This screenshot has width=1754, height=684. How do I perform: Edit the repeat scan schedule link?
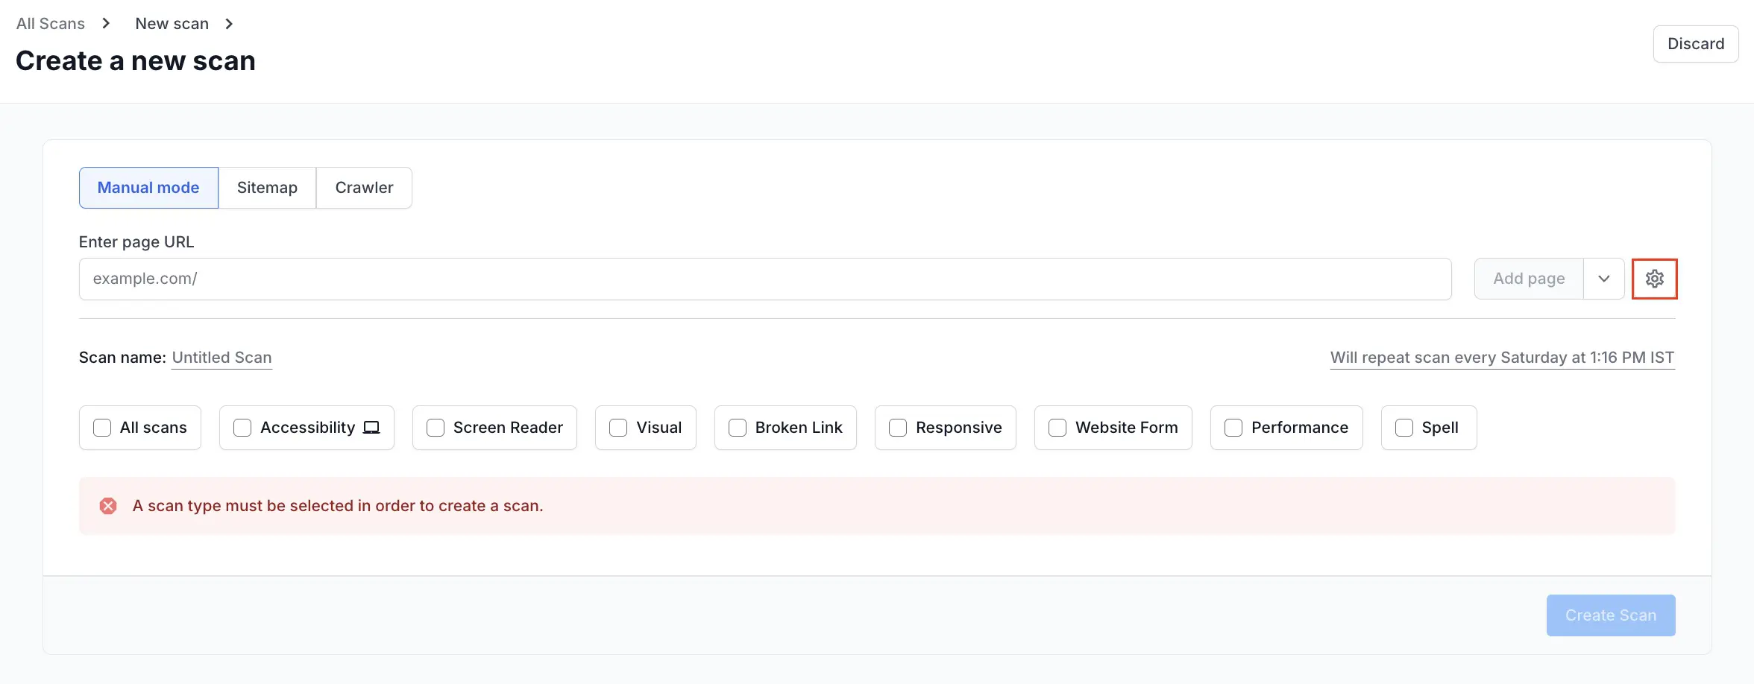point(1502,358)
